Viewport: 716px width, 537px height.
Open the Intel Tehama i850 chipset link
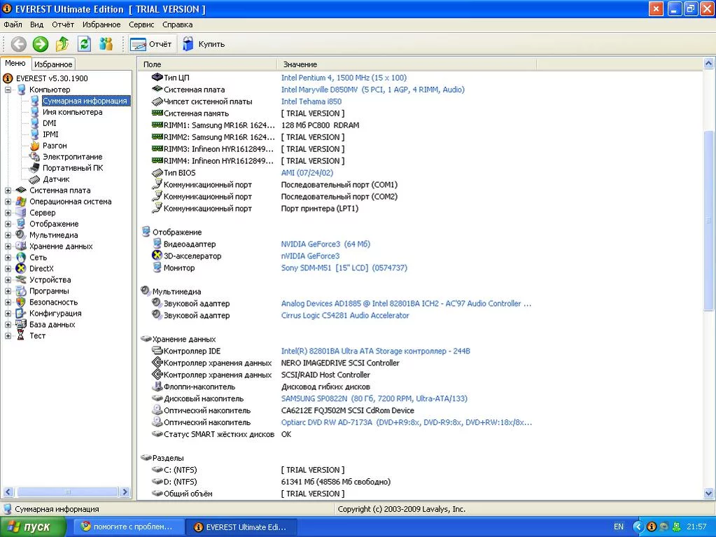click(x=311, y=102)
